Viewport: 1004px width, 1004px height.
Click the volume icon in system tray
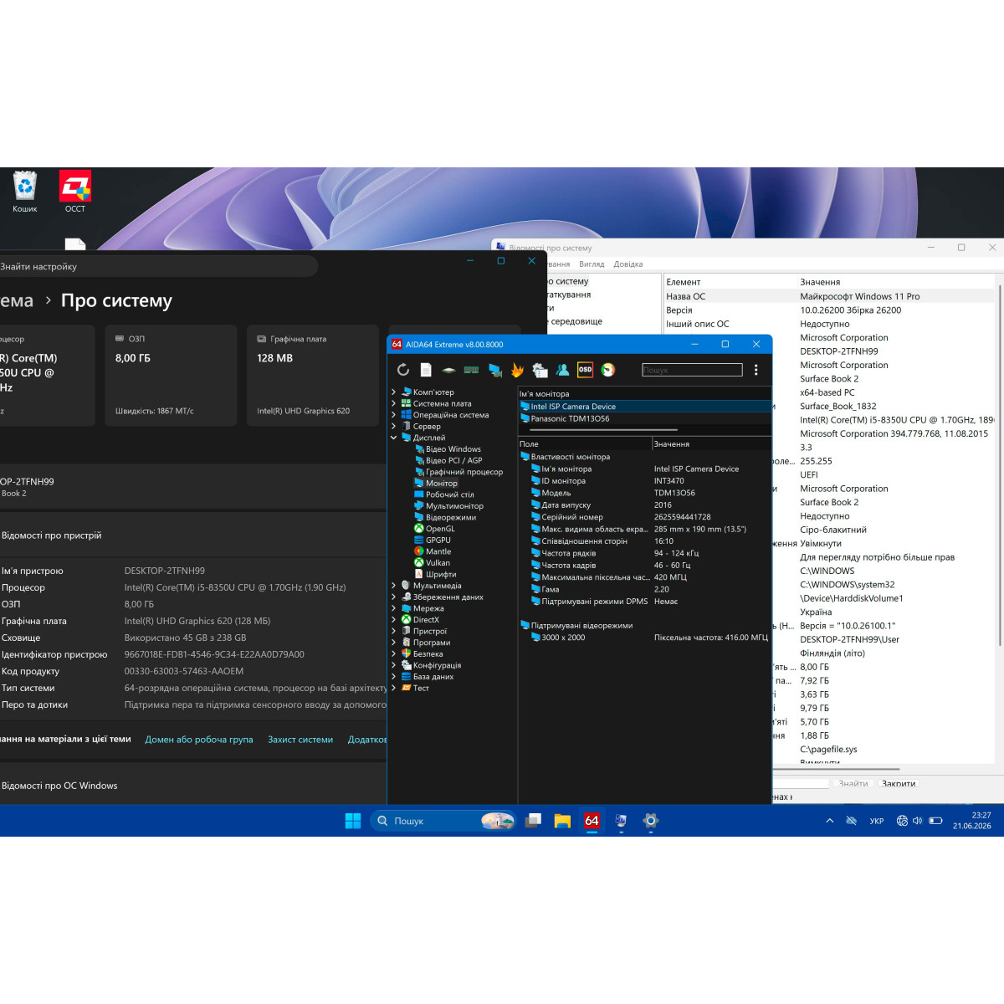(x=917, y=821)
